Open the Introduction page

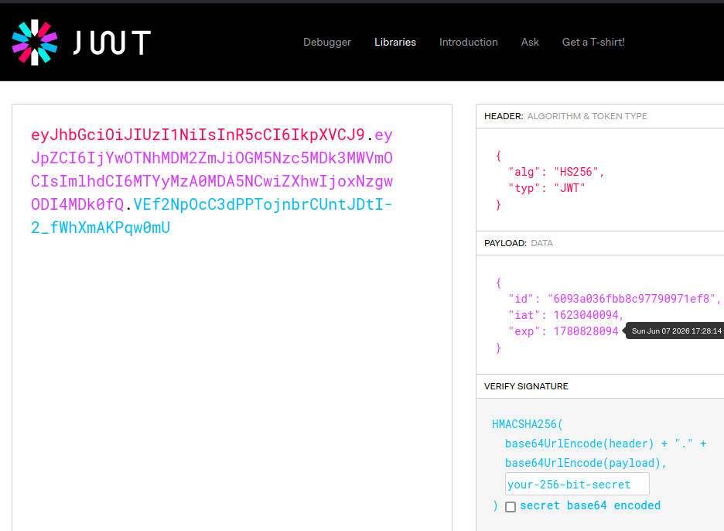[468, 42]
